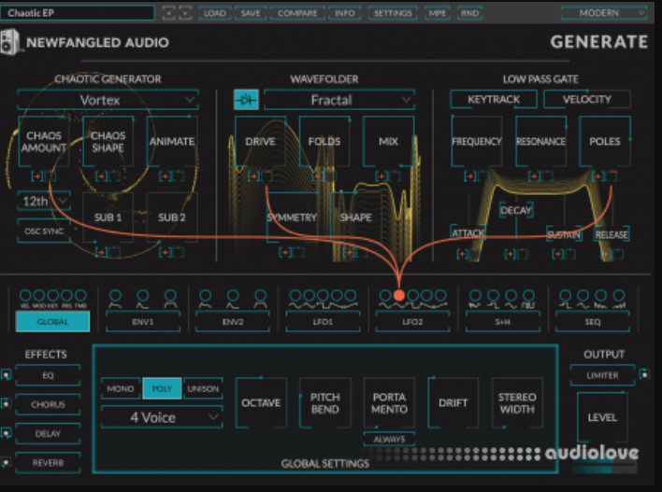The width and height of the screenshot is (662, 492).
Task: Go to the previous preset with left arrow
Action: (168, 13)
